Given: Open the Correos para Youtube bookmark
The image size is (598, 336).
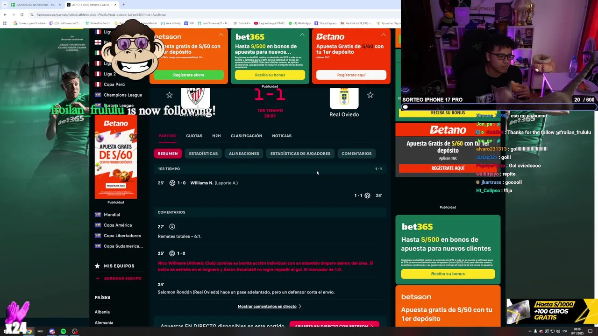Looking at the screenshot, I should [x=30, y=23].
